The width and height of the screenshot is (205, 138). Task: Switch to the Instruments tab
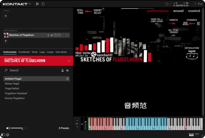tap(10, 52)
